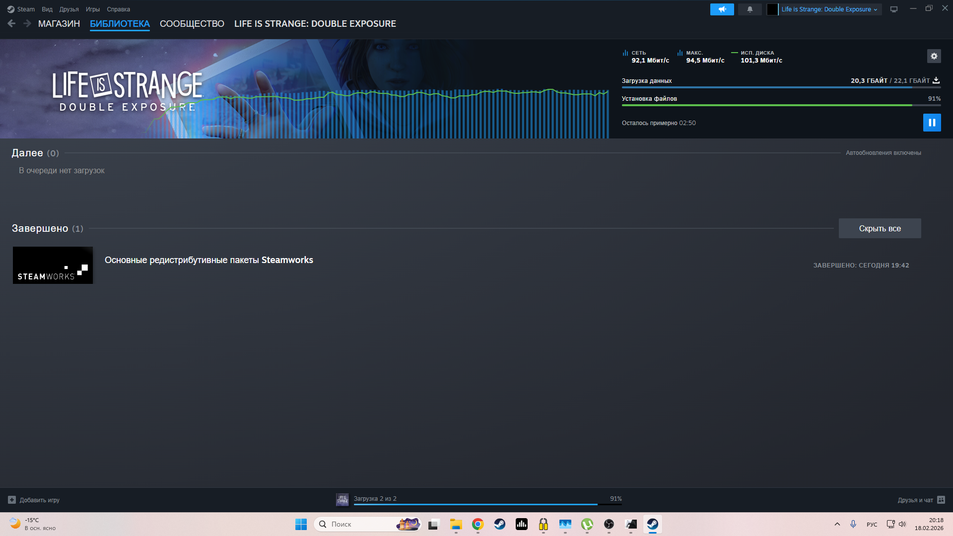Click the add game plus icon
The image size is (953, 536).
click(12, 500)
